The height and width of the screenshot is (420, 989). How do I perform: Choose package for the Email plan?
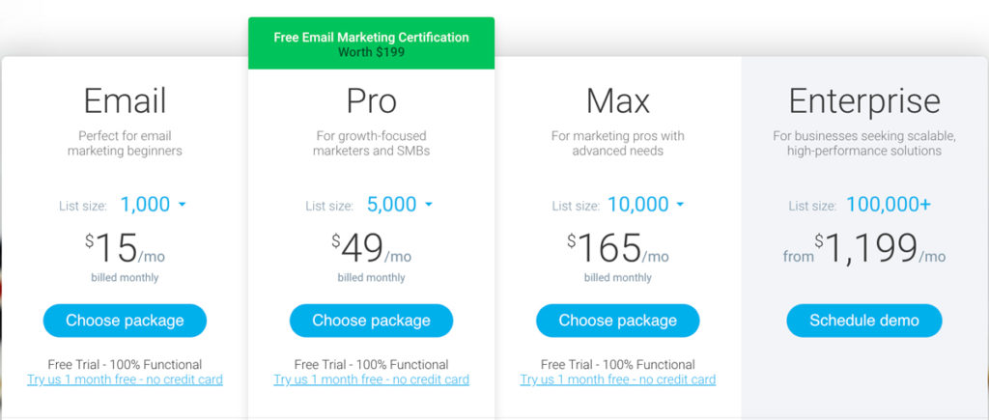pos(125,321)
